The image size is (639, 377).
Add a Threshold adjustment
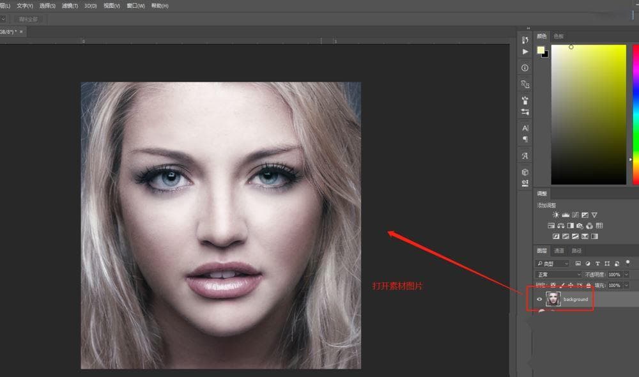pyautogui.click(x=576, y=236)
